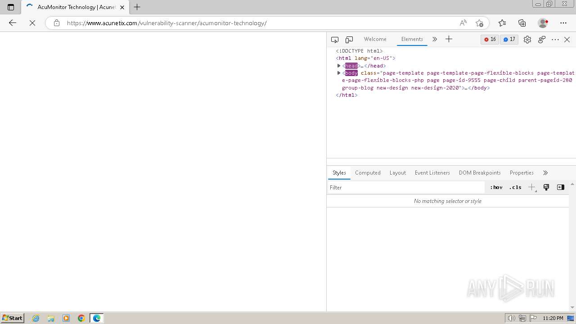Activate Read aloud icon
This screenshot has height=324, width=576.
tap(463, 23)
